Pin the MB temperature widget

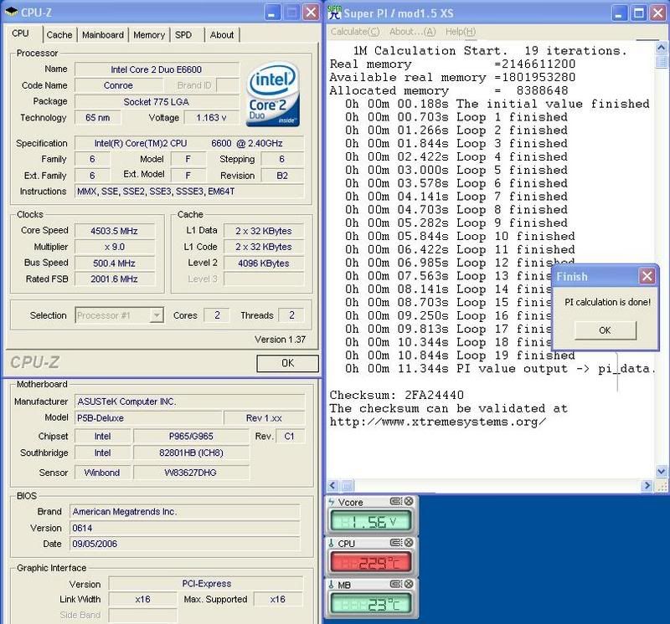397,586
